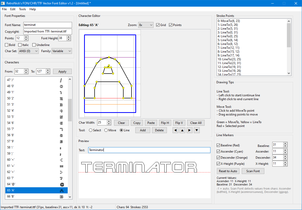Open the Zoom level dropdown

click(146, 25)
